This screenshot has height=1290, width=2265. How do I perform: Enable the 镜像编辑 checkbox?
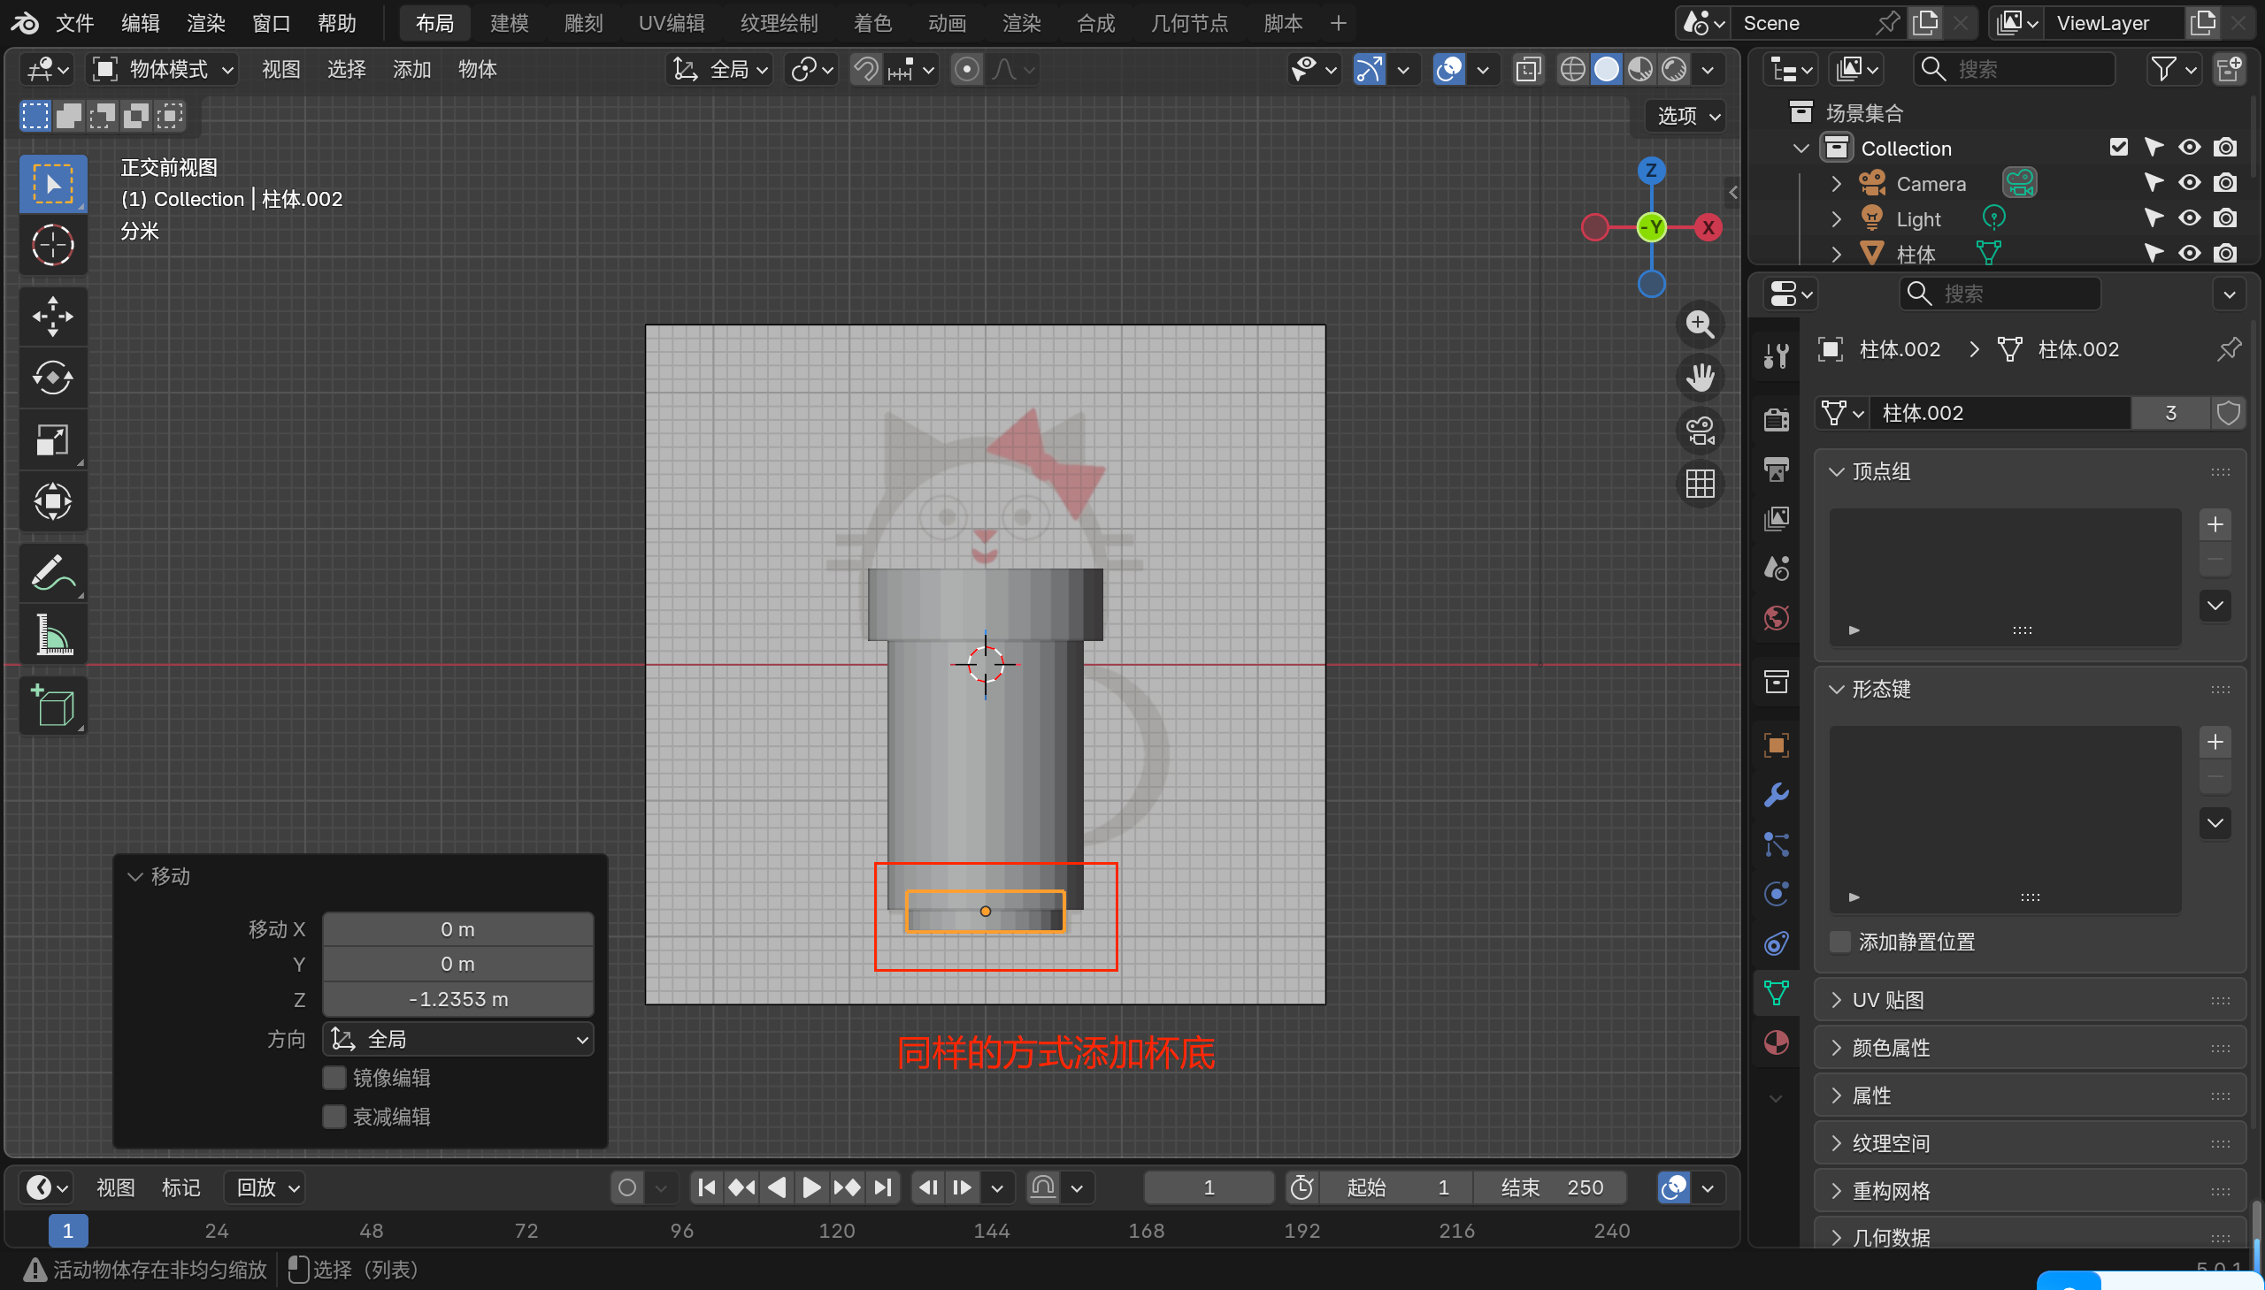(334, 1078)
